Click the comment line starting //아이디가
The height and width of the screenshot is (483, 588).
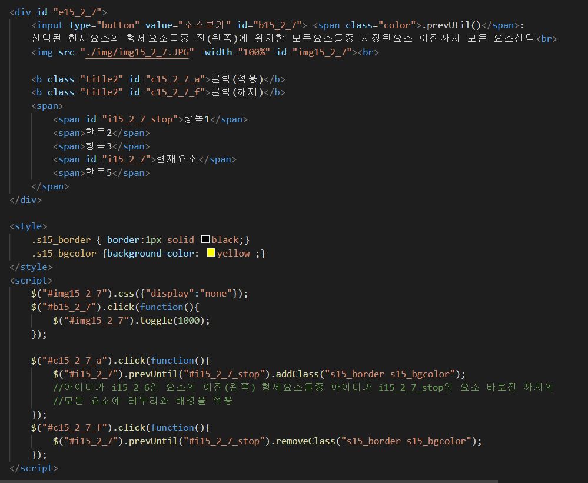(x=303, y=387)
